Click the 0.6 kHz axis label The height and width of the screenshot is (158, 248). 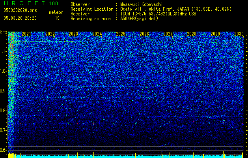pyautogui.click(x=4, y=150)
